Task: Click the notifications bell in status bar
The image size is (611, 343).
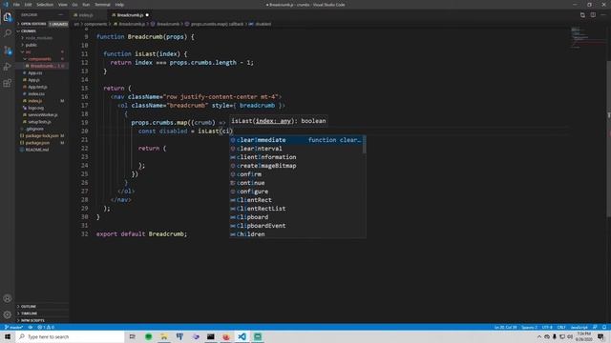Action: (604, 327)
